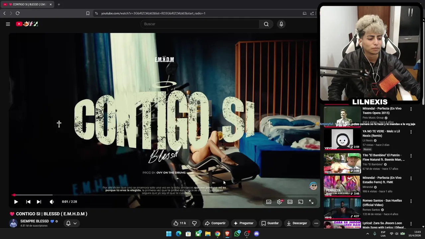The width and height of the screenshot is (425, 239).
Task: Go back in the browser
Action: [x=4, y=13]
